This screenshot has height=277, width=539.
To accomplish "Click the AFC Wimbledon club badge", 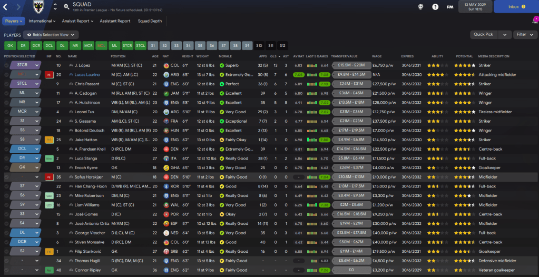I will (39, 7).
